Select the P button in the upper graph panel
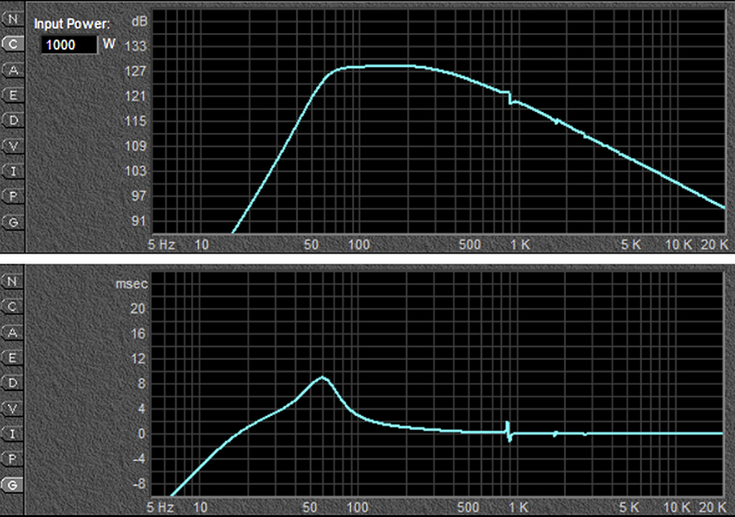Image resolution: width=735 pixels, height=517 pixels. 12,197
